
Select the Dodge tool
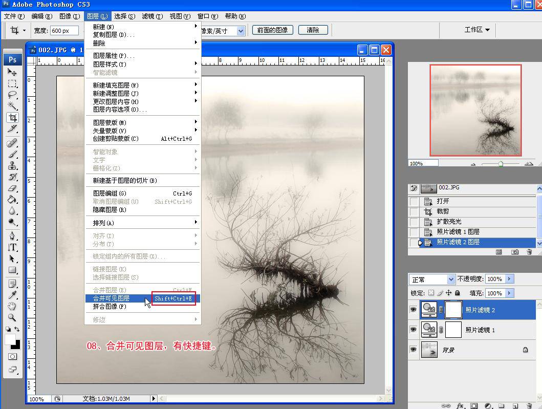point(12,222)
